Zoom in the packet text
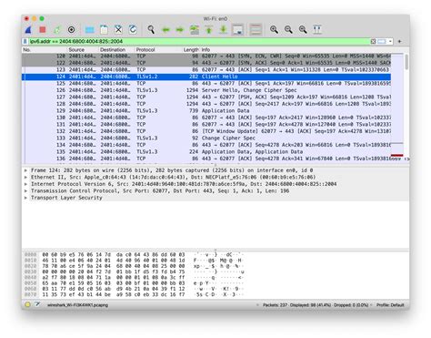431x338 pixels. (x=274, y=29)
